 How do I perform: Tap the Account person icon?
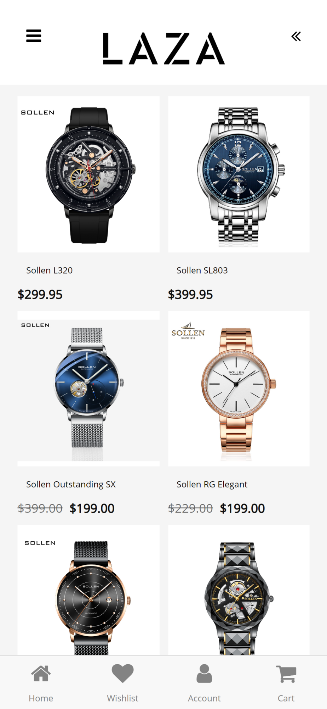click(x=204, y=673)
